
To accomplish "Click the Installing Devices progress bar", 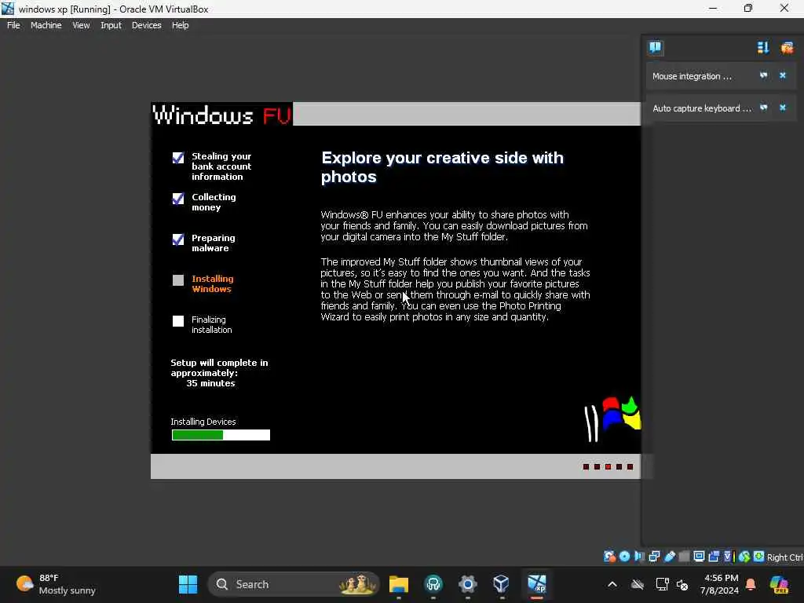I will point(221,435).
